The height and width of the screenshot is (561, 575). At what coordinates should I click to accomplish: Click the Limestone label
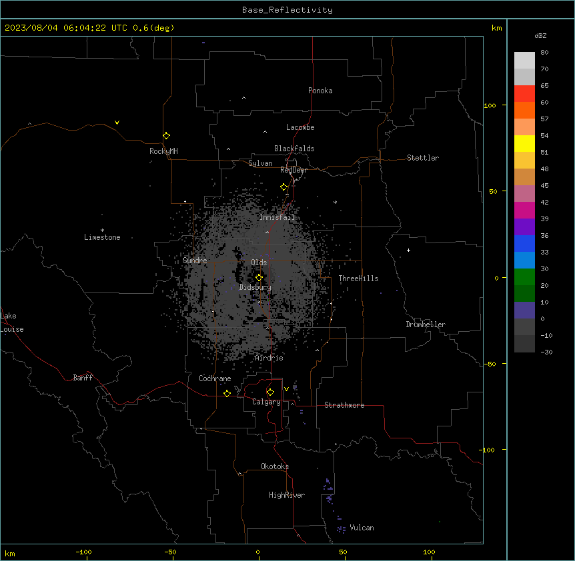pyautogui.click(x=102, y=237)
